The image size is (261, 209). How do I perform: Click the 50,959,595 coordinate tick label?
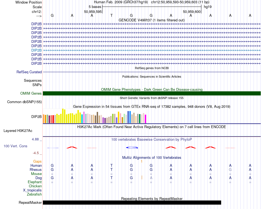tap(93, 12)
